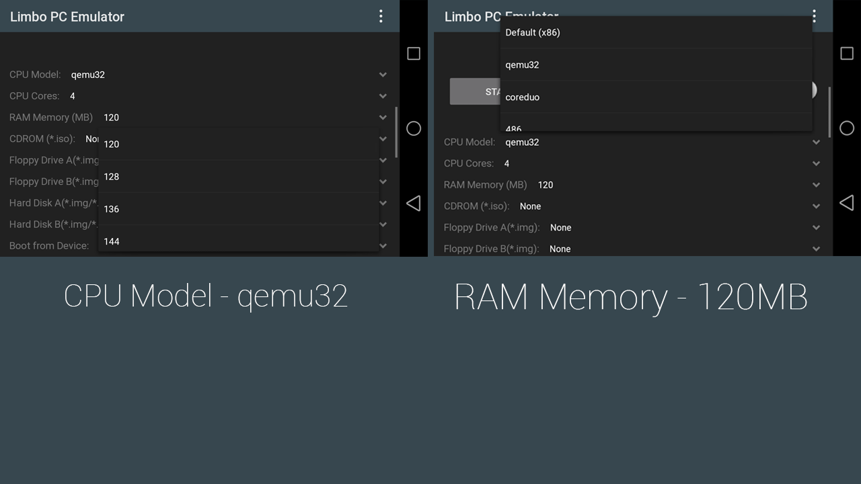
Task: Click the partially hidden START button
Action: (476, 91)
